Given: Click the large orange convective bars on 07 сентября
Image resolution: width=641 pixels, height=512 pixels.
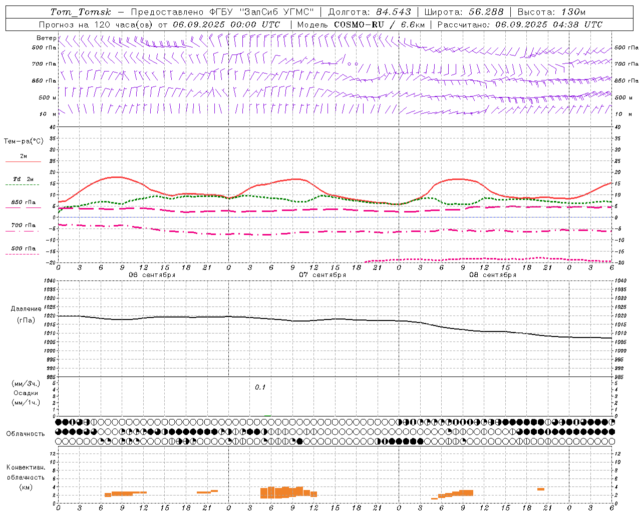Looking at the screenshot, I should pyautogui.click(x=289, y=492).
